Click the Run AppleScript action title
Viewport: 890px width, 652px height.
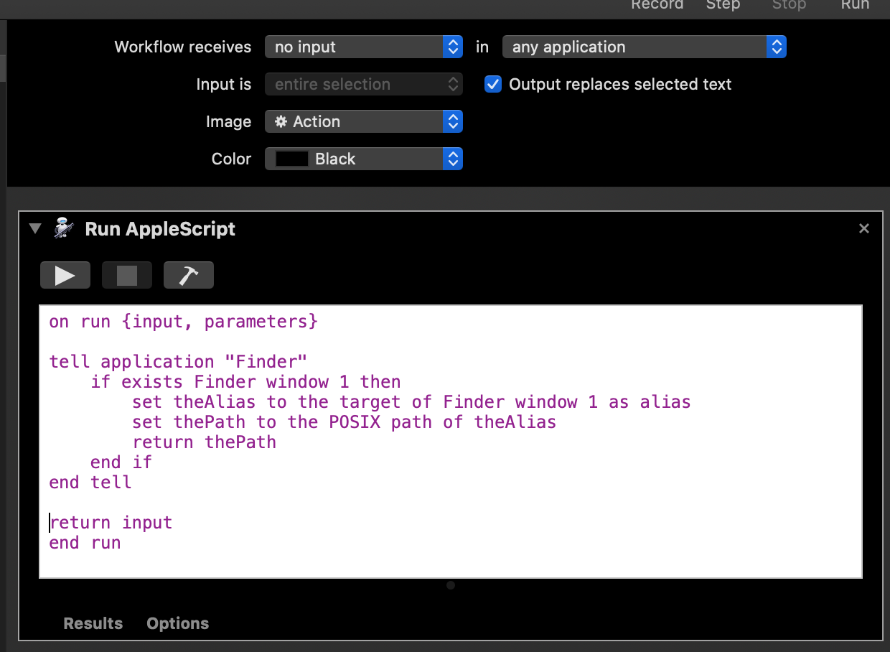click(x=160, y=229)
